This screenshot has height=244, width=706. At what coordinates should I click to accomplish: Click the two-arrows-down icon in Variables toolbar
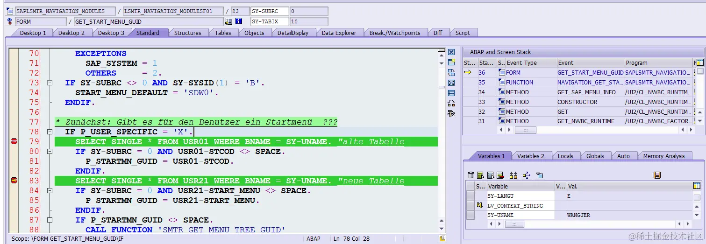[x=513, y=175]
